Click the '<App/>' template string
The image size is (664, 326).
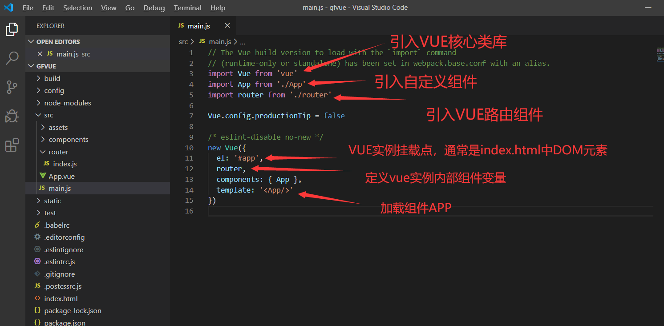(276, 190)
